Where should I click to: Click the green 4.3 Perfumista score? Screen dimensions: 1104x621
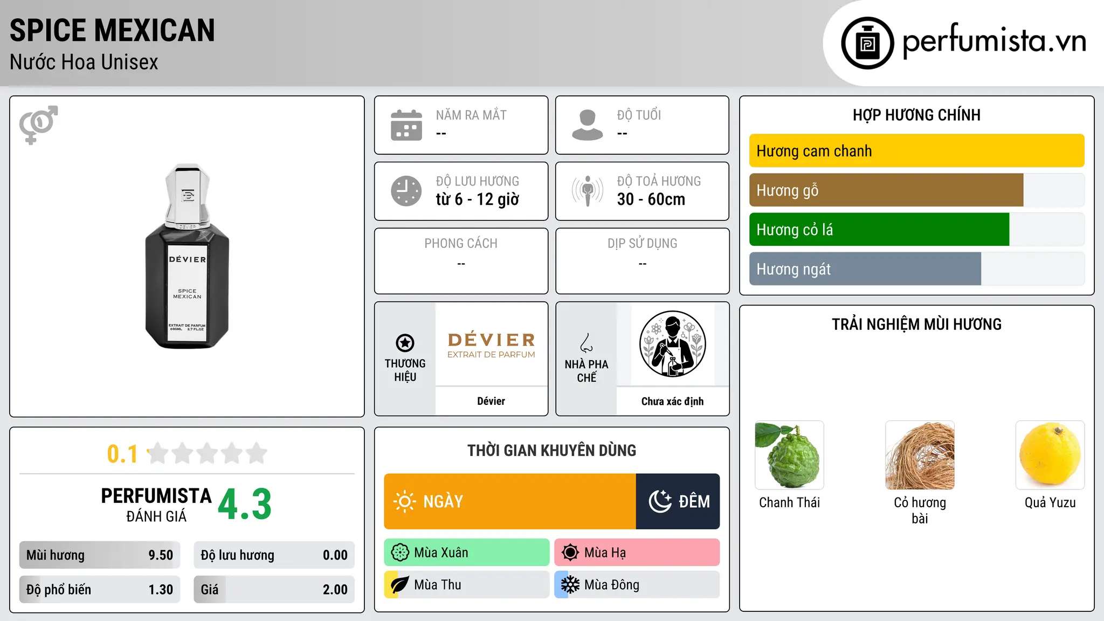tap(245, 505)
